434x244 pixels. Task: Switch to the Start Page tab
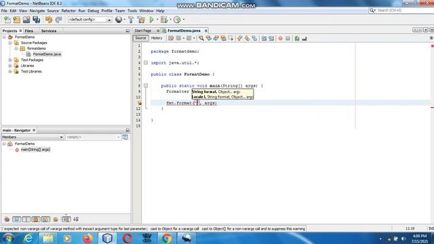pos(143,30)
